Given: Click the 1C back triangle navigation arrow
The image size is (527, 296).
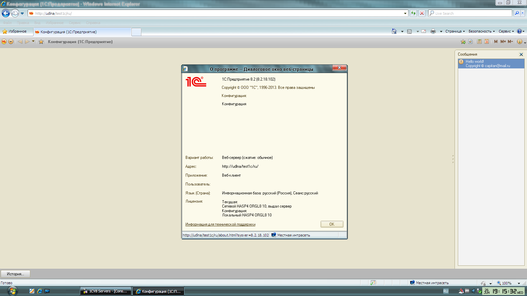Looking at the screenshot, I should coord(20,42).
